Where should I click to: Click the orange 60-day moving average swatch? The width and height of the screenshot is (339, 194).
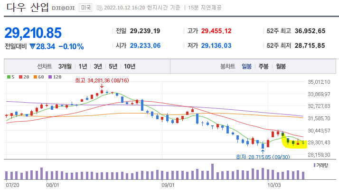(35, 77)
